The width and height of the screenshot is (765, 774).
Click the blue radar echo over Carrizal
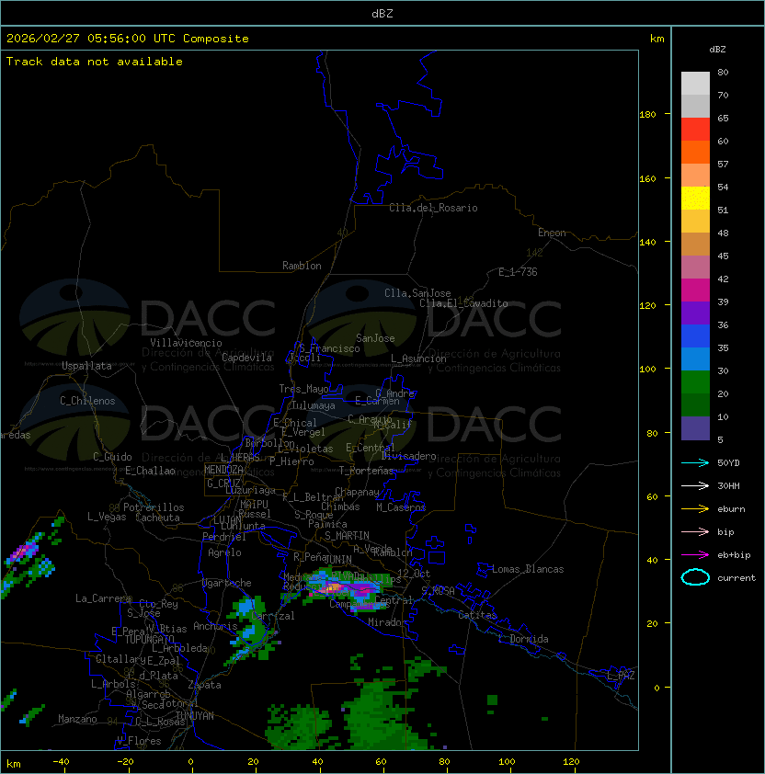click(x=245, y=606)
